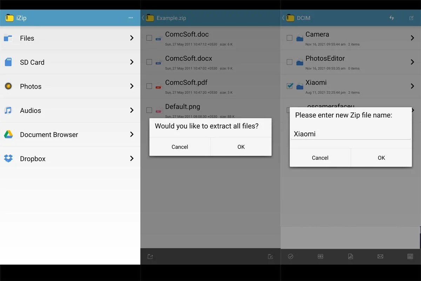Expand the Photos section chevron

pos(132,86)
